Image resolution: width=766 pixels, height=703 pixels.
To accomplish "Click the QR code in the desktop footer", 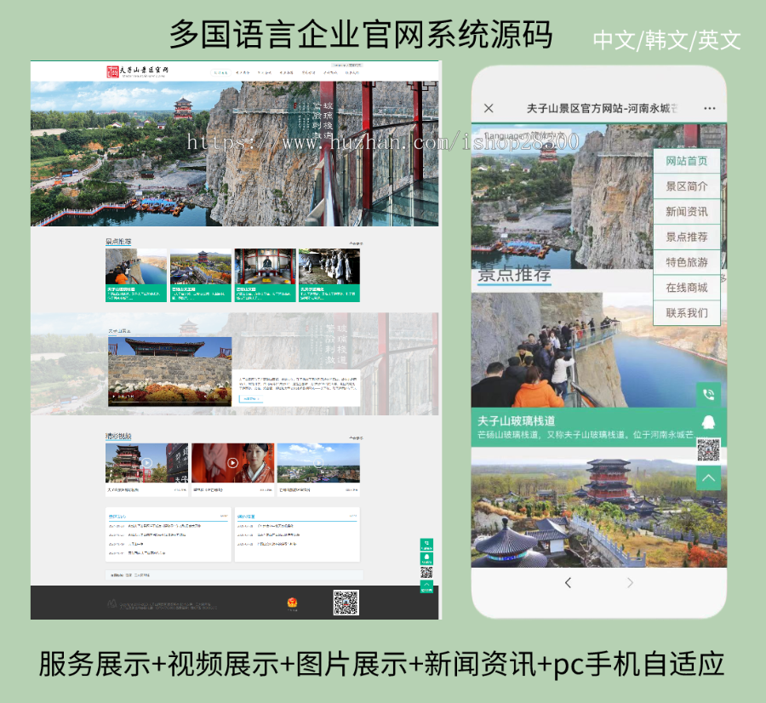I will [x=346, y=603].
